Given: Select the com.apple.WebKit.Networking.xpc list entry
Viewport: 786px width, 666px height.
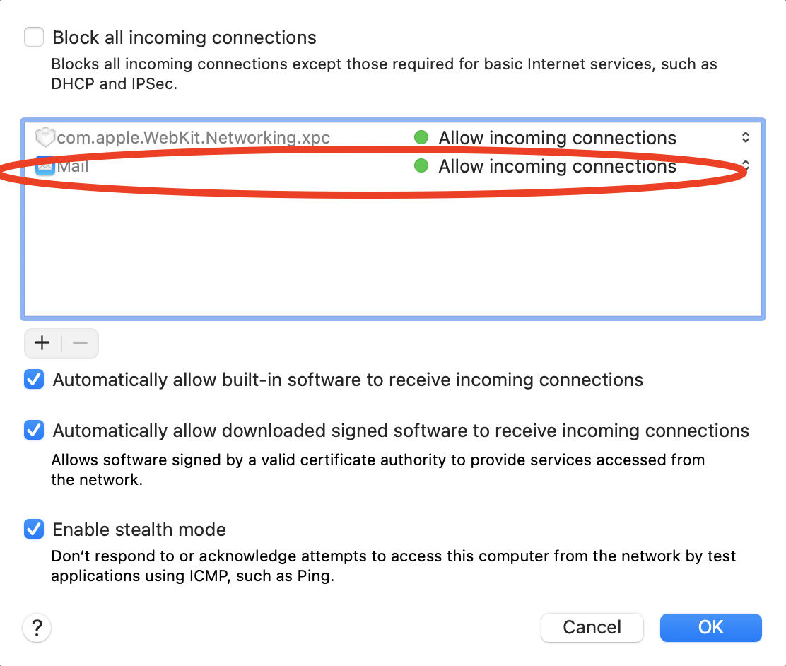Looking at the screenshot, I should (193, 138).
